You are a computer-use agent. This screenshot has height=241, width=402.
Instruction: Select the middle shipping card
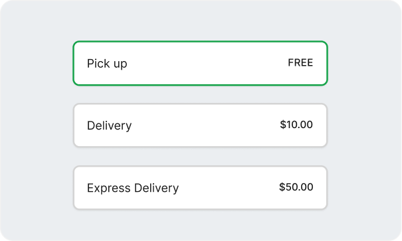200,125
